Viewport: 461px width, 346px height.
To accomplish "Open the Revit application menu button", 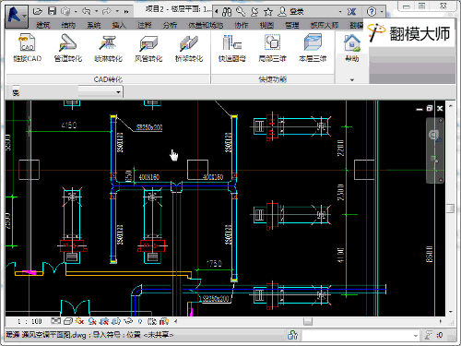I will coord(17,16).
